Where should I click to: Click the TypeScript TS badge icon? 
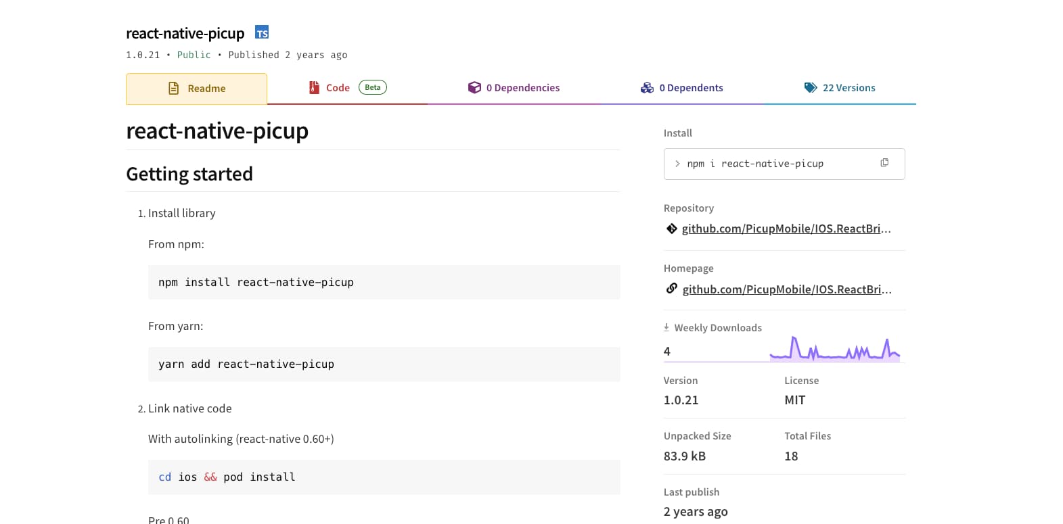pyautogui.click(x=262, y=32)
